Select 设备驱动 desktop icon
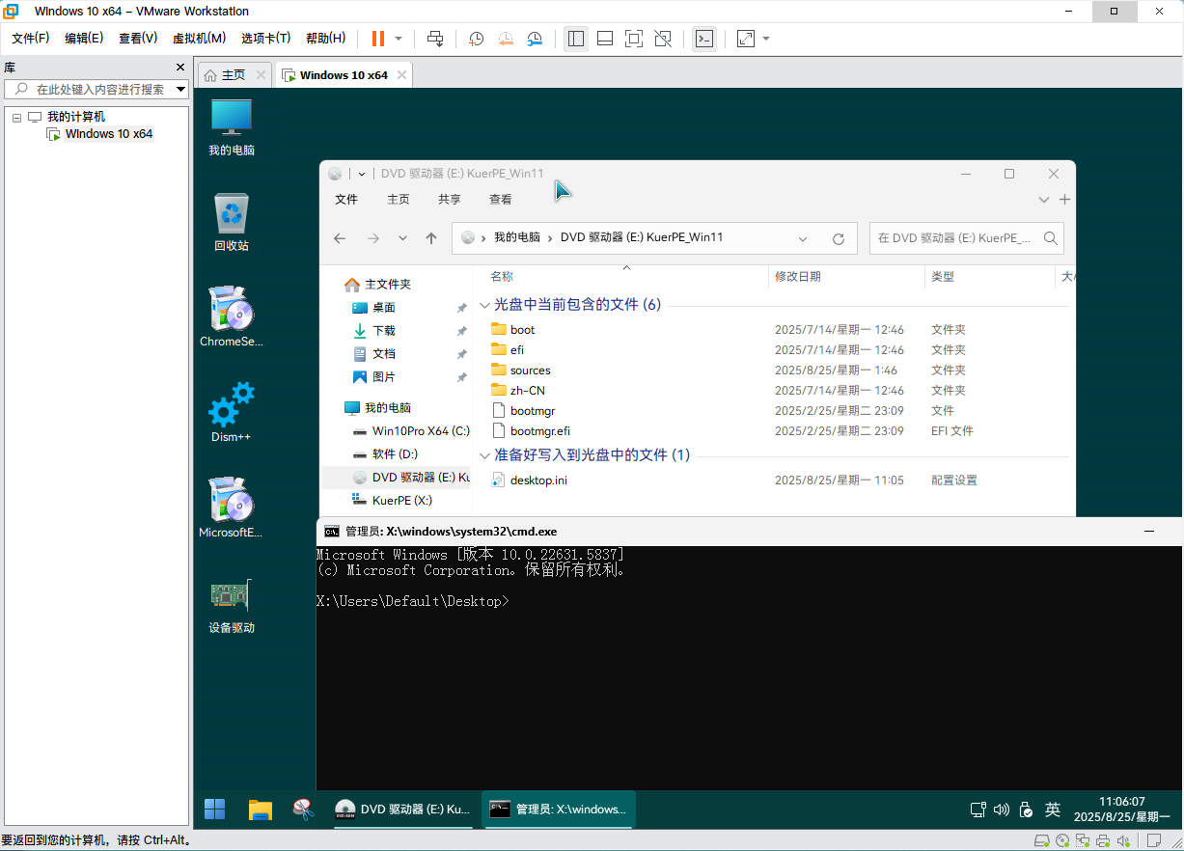1184x851 pixels. pos(232,604)
